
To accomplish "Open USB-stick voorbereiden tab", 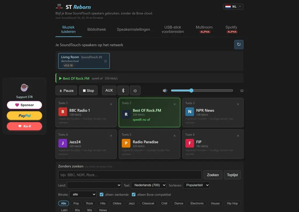I will coord(173,29).
